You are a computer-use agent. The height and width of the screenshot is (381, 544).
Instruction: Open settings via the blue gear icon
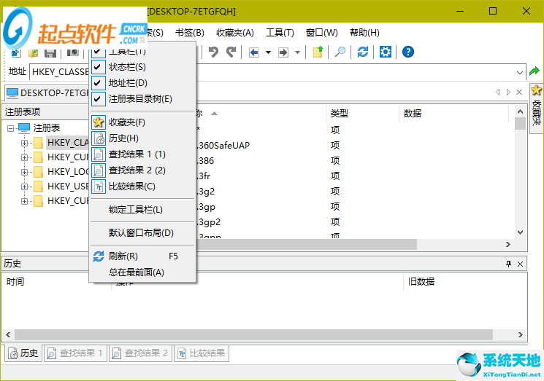click(386, 52)
